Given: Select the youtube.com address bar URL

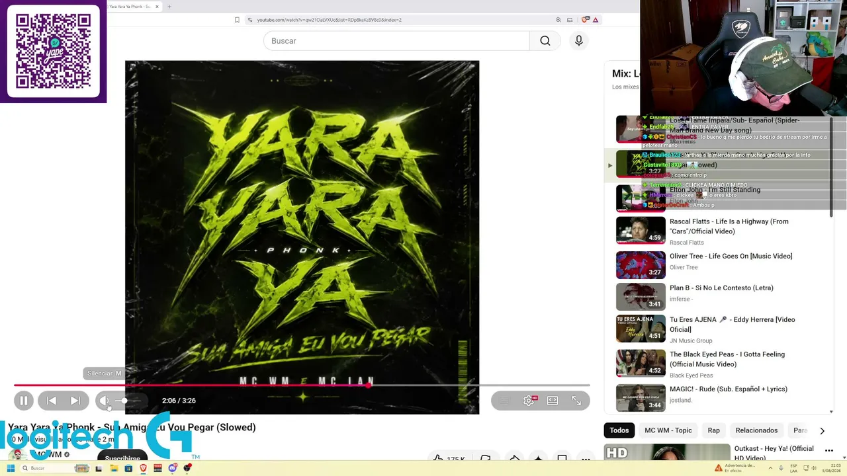Looking at the screenshot, I should [329, 20].
